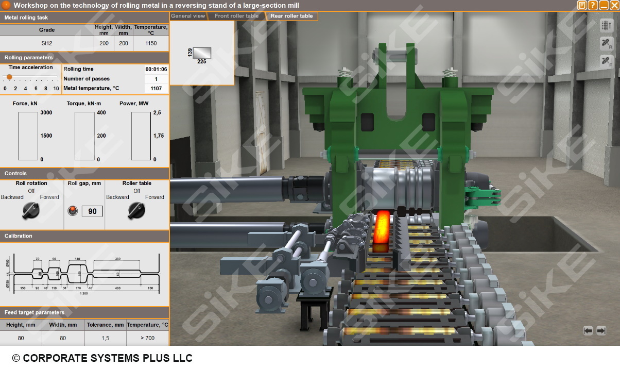This screenshot has height=368, width=620.
Task: Switch to the Front roller table tab
Action: click(x=236, y=16)
